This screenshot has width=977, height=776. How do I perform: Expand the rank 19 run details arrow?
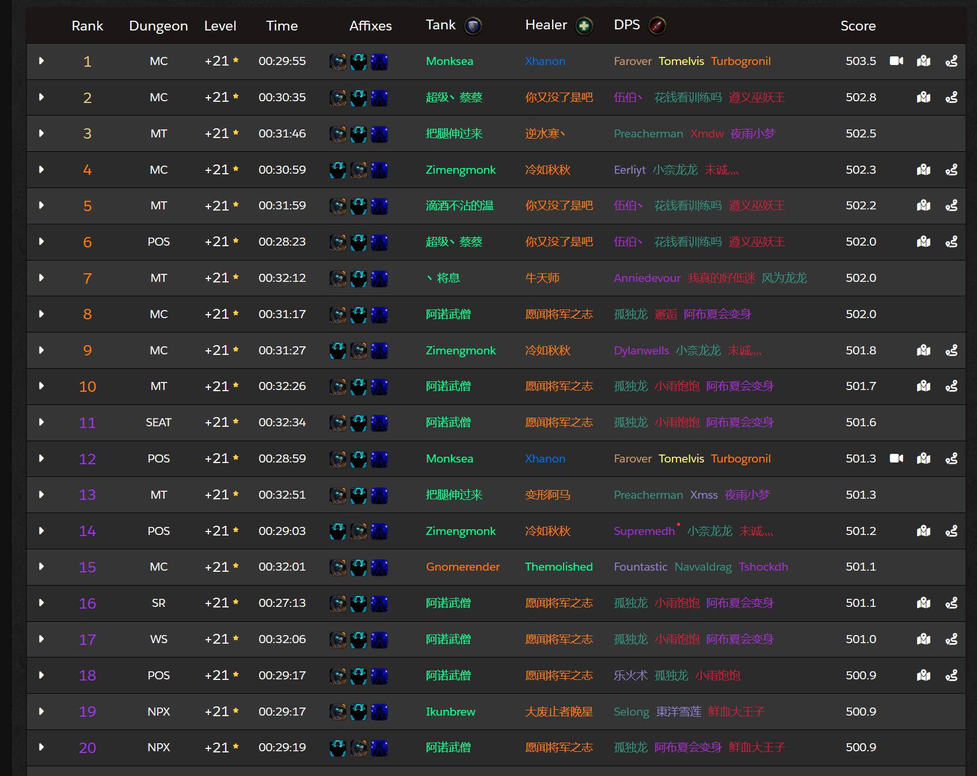tap(41, 712)
